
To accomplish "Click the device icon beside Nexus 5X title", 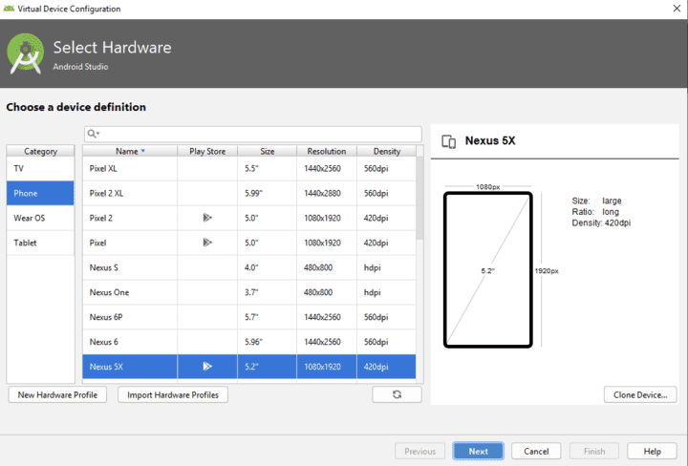I will pos(448,141).
